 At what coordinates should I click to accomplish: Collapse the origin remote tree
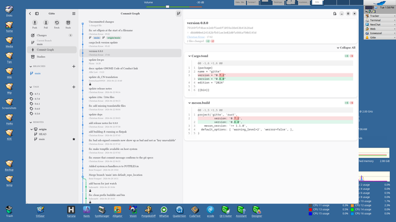point(32,129)
